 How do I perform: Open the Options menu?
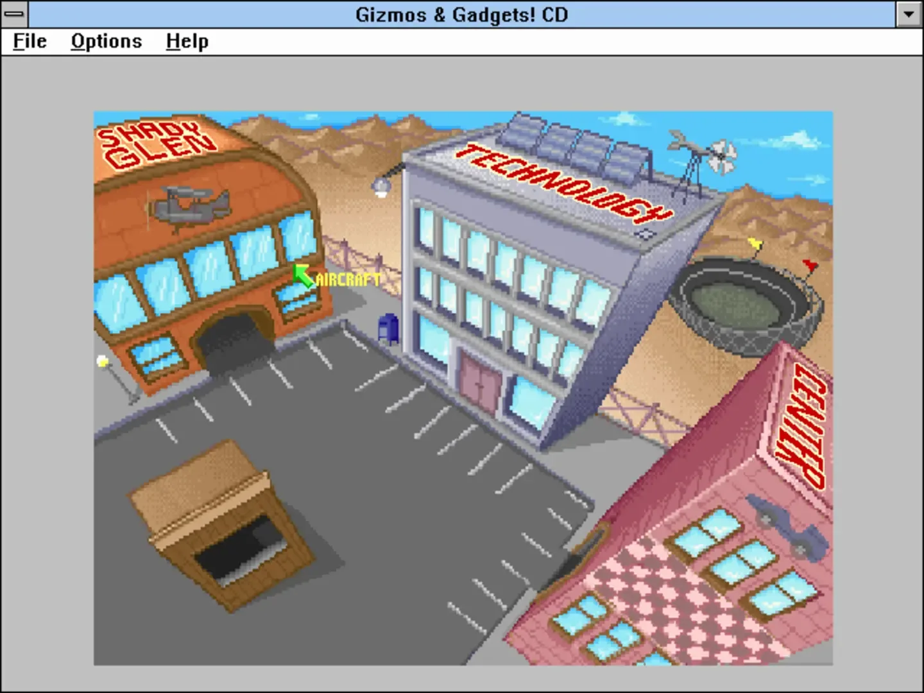pos(106,40)
